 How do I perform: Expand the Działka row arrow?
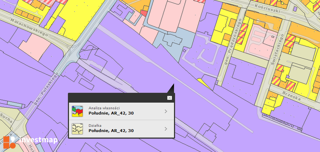pyautogui.click(x=166, y=129)
